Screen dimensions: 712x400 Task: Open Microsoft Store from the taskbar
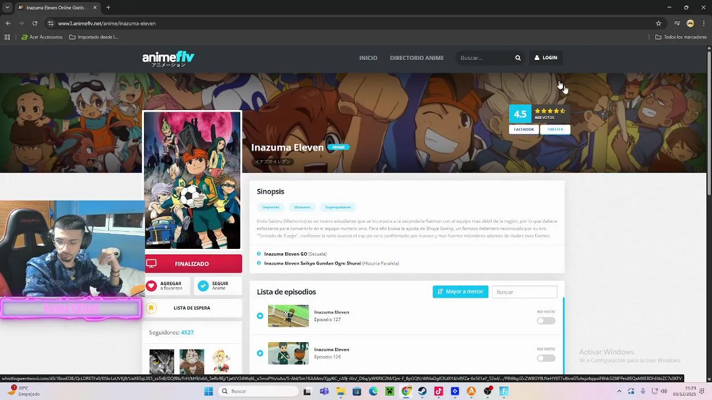pyautogui.click(x=357, y=391)
